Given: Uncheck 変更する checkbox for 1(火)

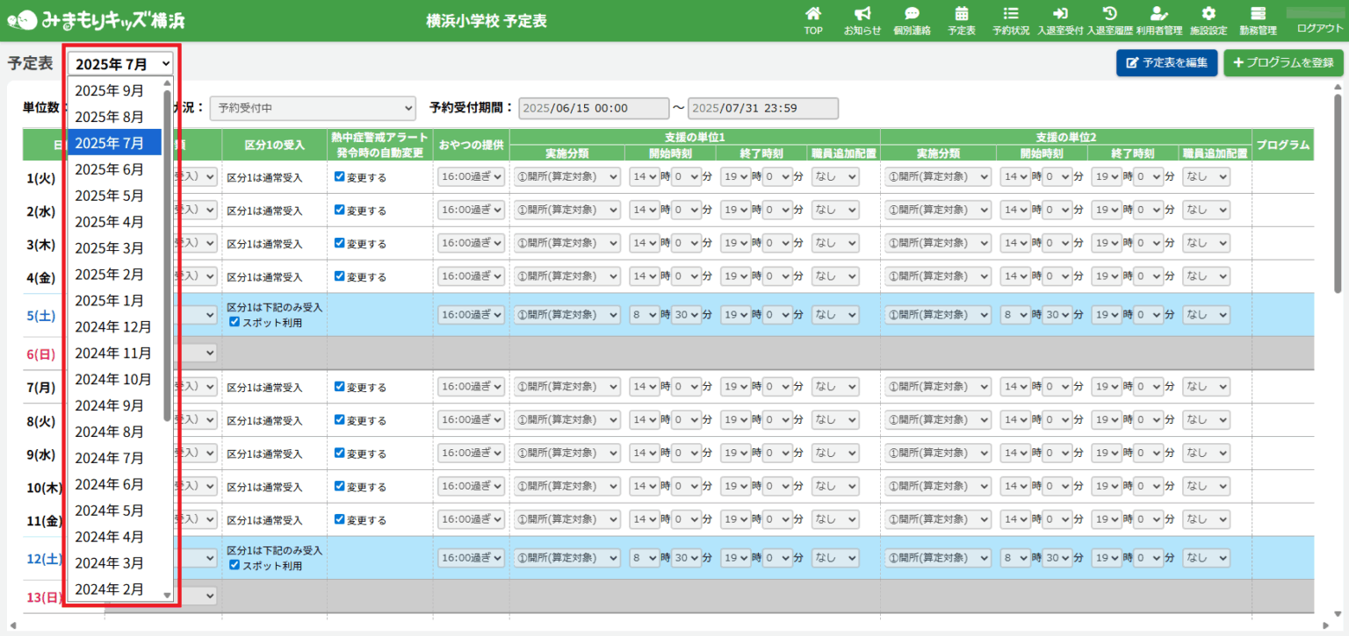Looking at the screenshot, I should click(x=340, y=177).
